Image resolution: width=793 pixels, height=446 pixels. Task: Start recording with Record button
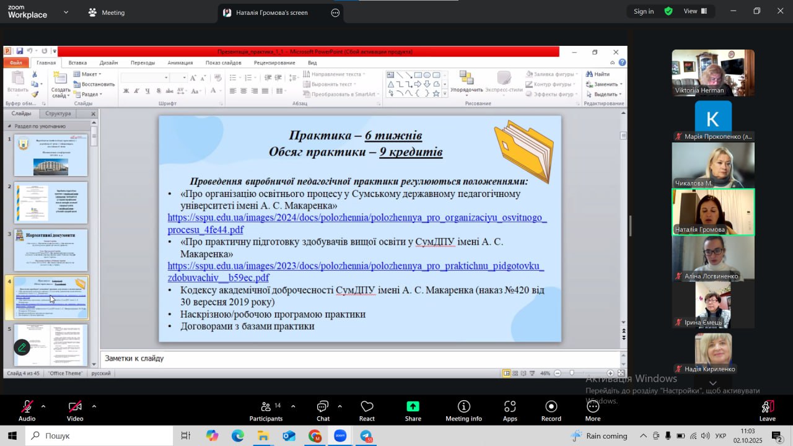[x=551, y=410]
